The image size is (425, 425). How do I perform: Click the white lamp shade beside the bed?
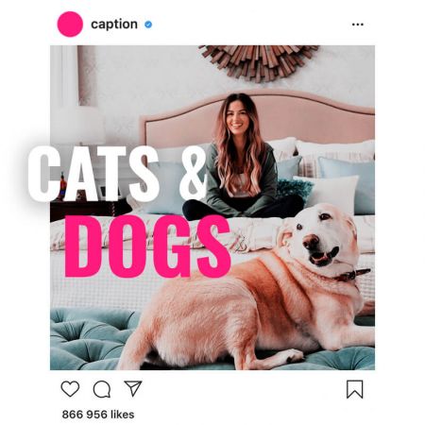coord(77,126)
